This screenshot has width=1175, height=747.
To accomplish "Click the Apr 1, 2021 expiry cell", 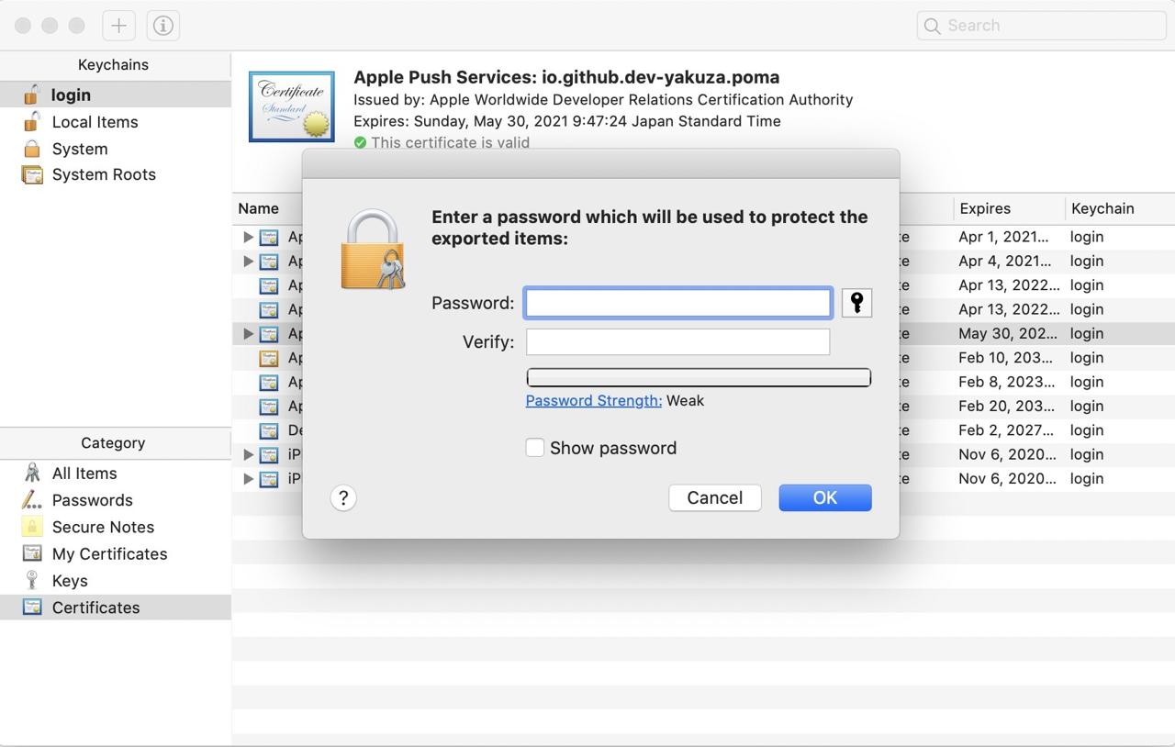I will (x=1003, y=237).
